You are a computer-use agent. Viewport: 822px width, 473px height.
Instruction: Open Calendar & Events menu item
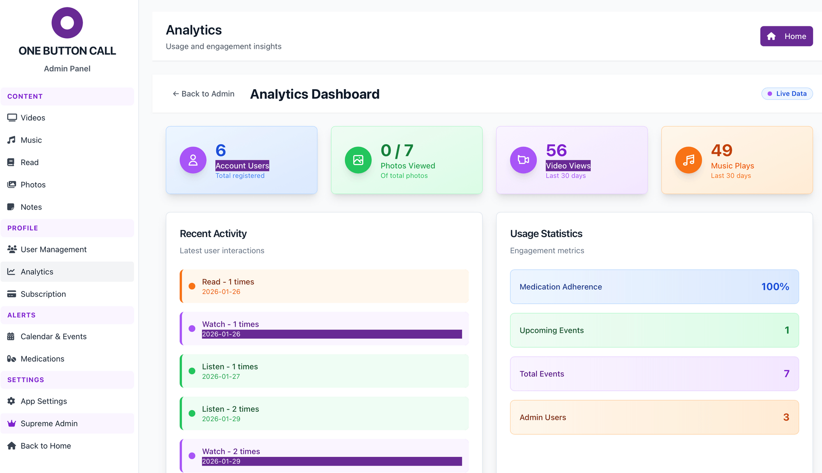click(x=53, y=337)
